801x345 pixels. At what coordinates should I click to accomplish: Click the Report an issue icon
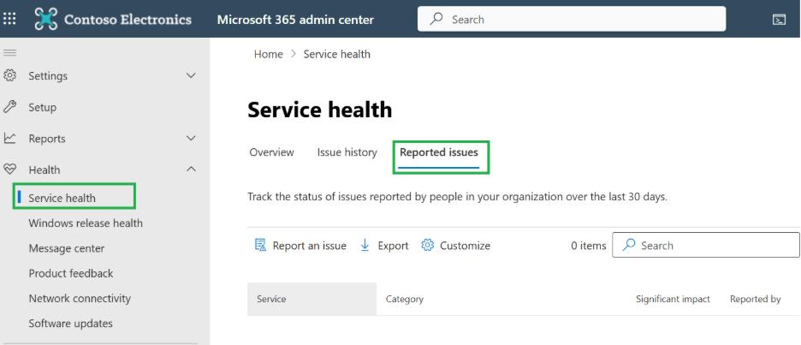click(260, 246)
